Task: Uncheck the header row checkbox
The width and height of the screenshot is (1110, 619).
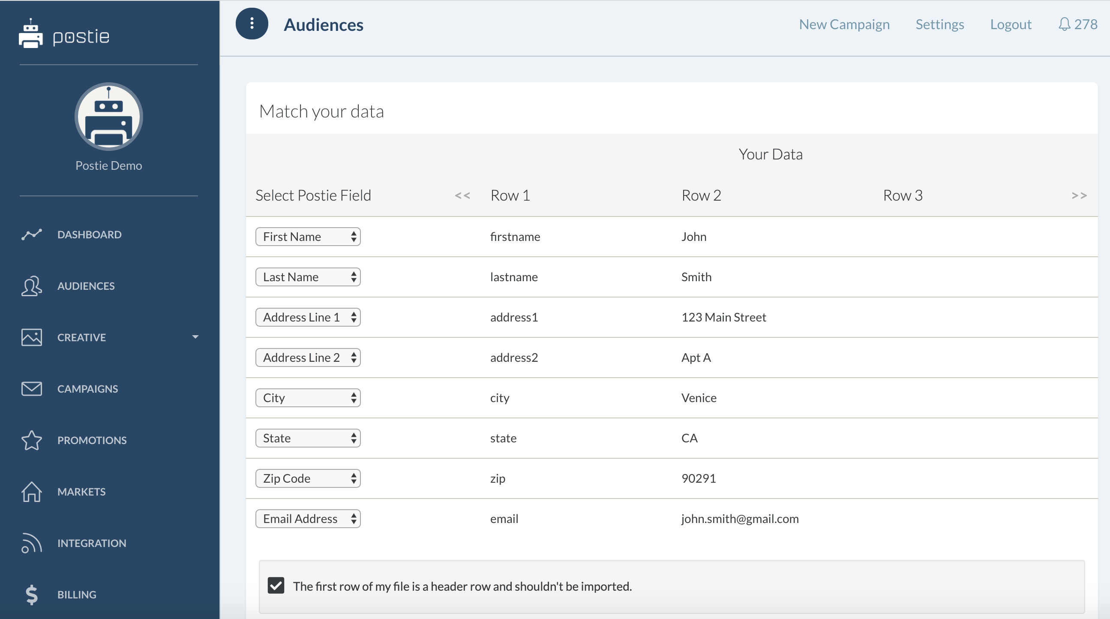Action: tap(276, 586)
